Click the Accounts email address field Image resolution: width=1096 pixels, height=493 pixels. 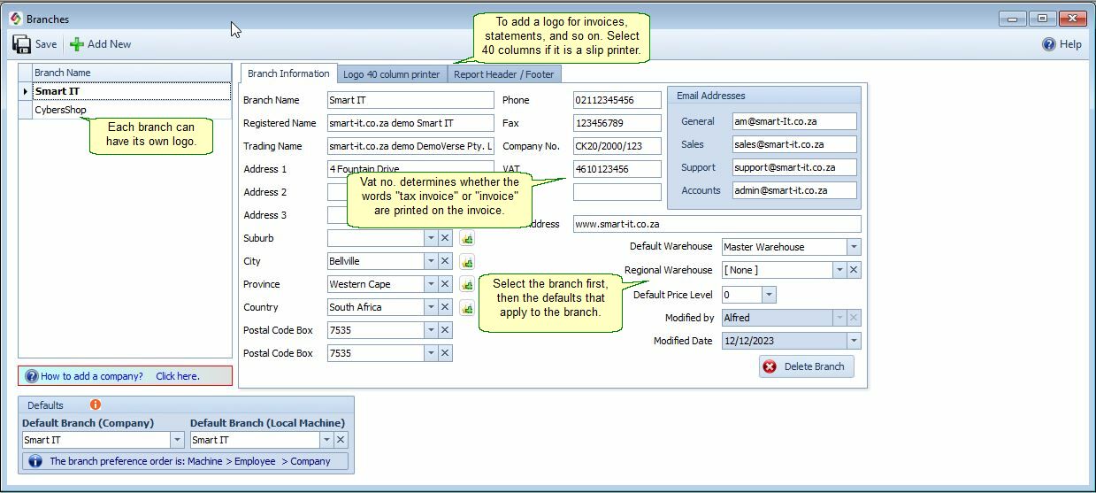794,190
